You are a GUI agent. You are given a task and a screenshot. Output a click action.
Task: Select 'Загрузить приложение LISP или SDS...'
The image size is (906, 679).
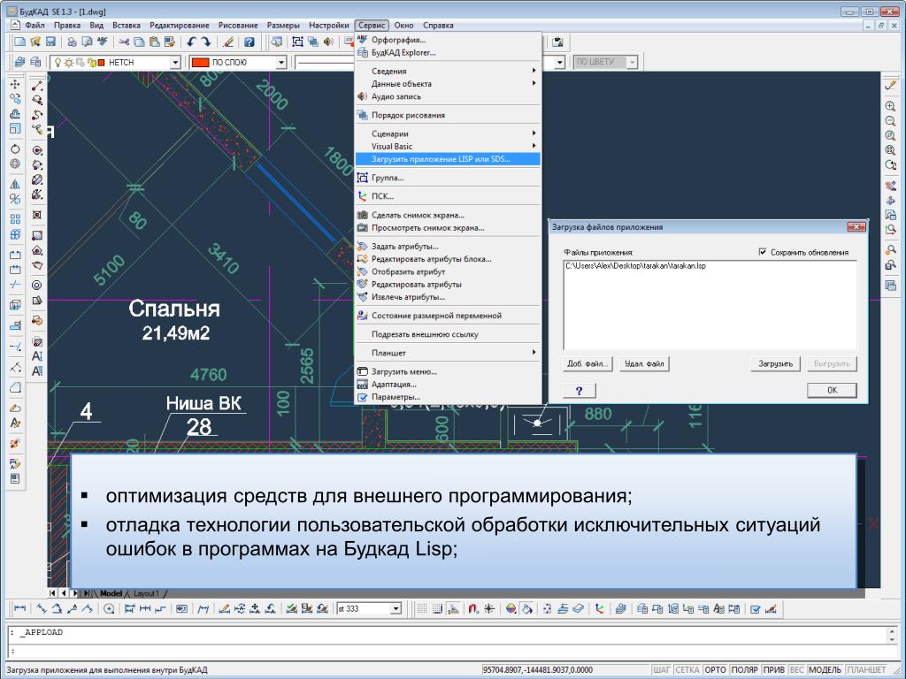pyautogui.click(x=448, y=159)
